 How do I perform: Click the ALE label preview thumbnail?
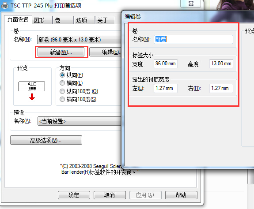click(x=32, y=86)
